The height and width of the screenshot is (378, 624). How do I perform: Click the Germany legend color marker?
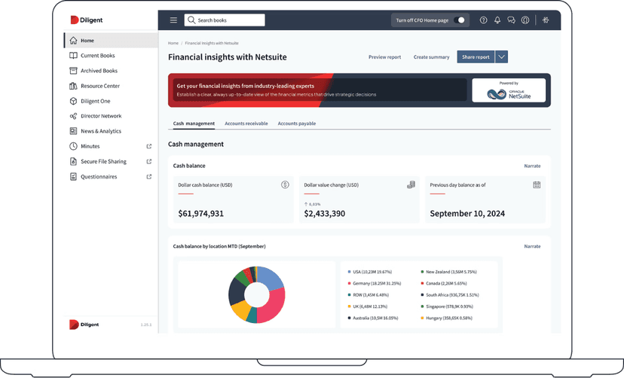[x=350, y=283]
